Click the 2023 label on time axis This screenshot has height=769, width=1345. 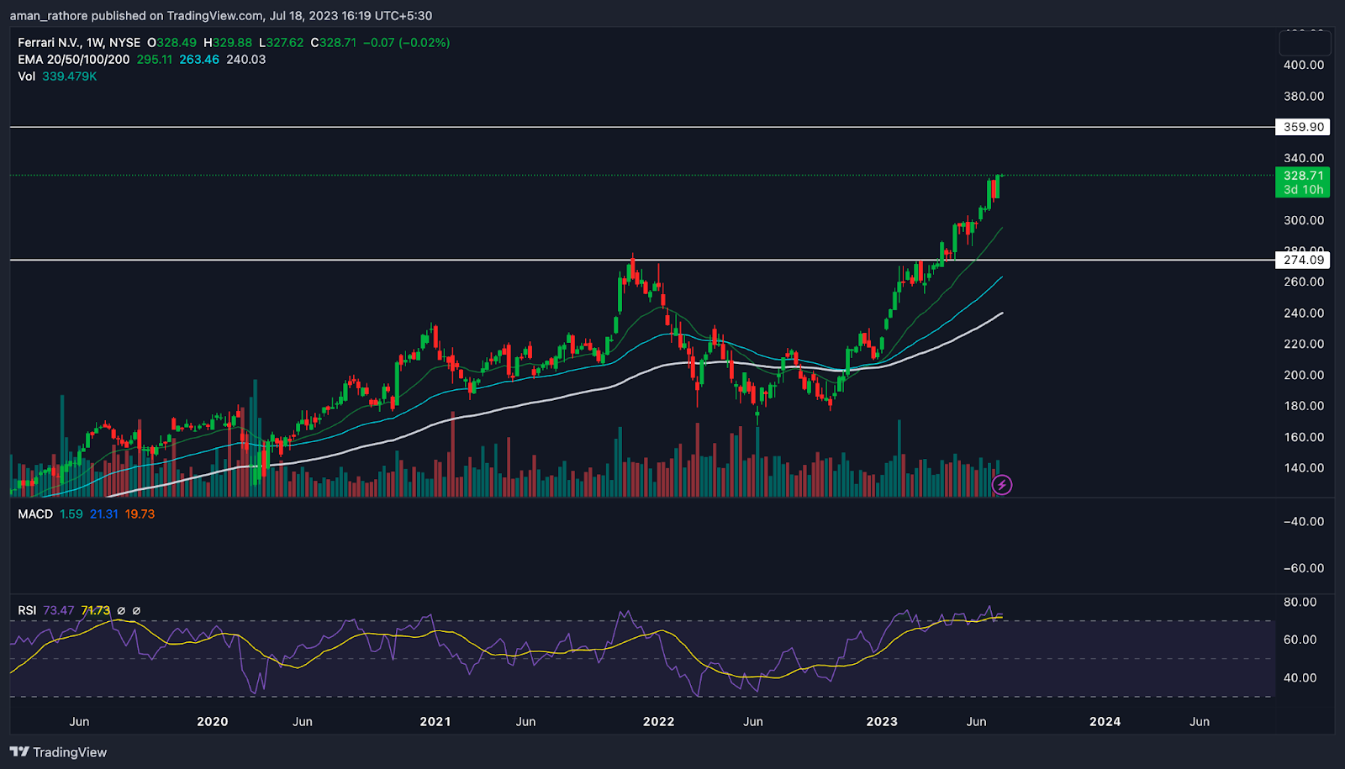[x=882, y=721]
